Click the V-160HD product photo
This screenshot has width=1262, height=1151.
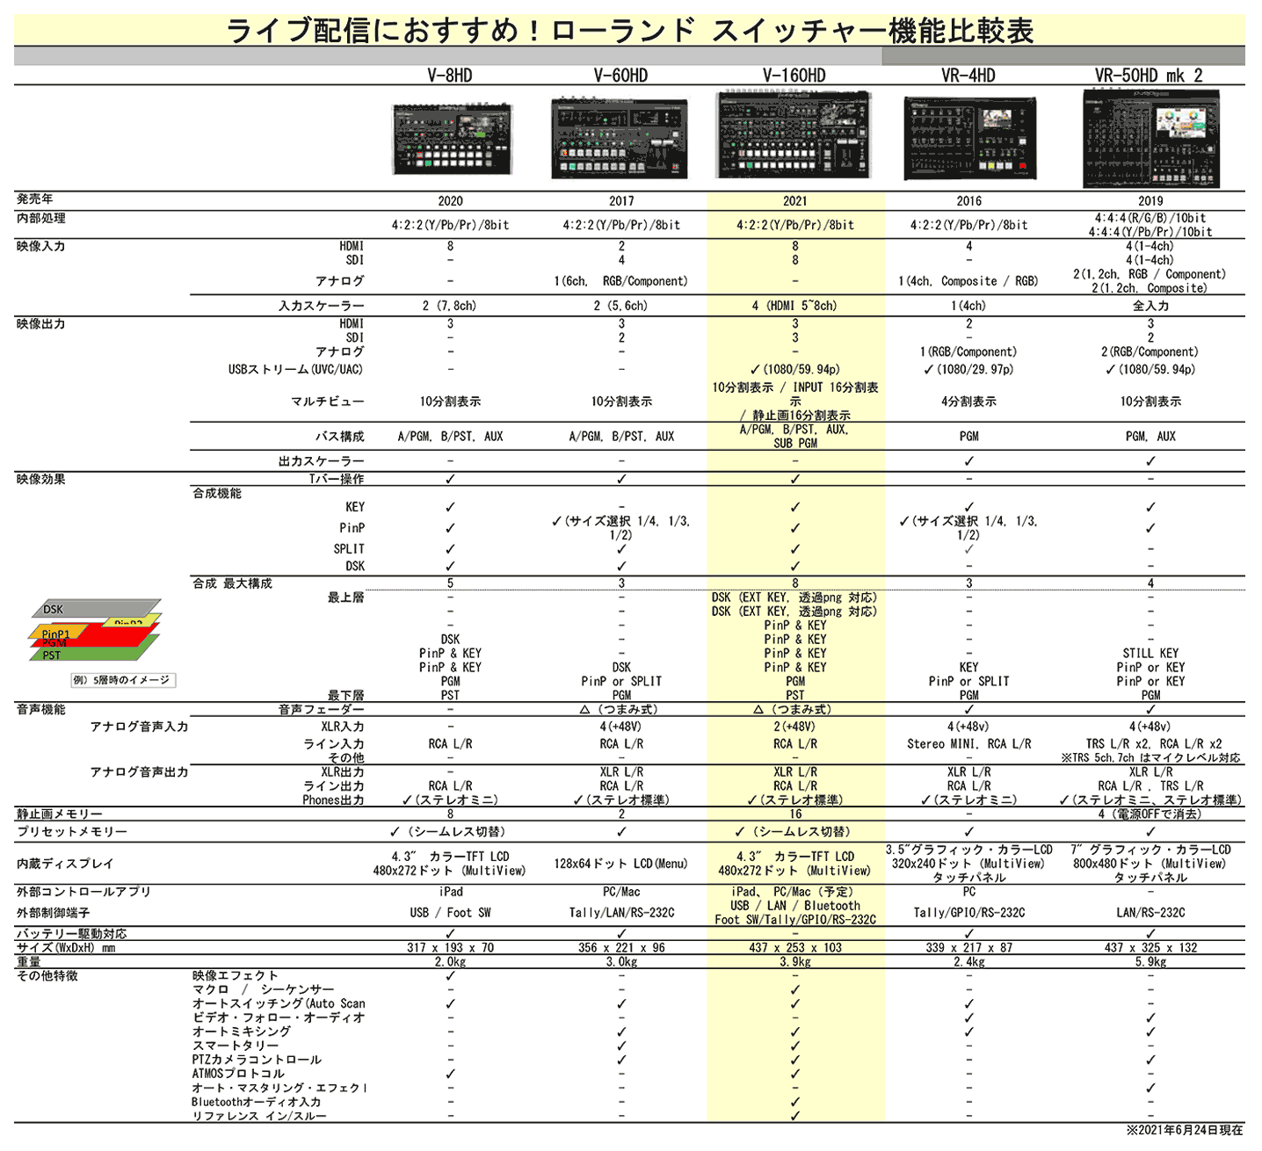click(794, 134)
